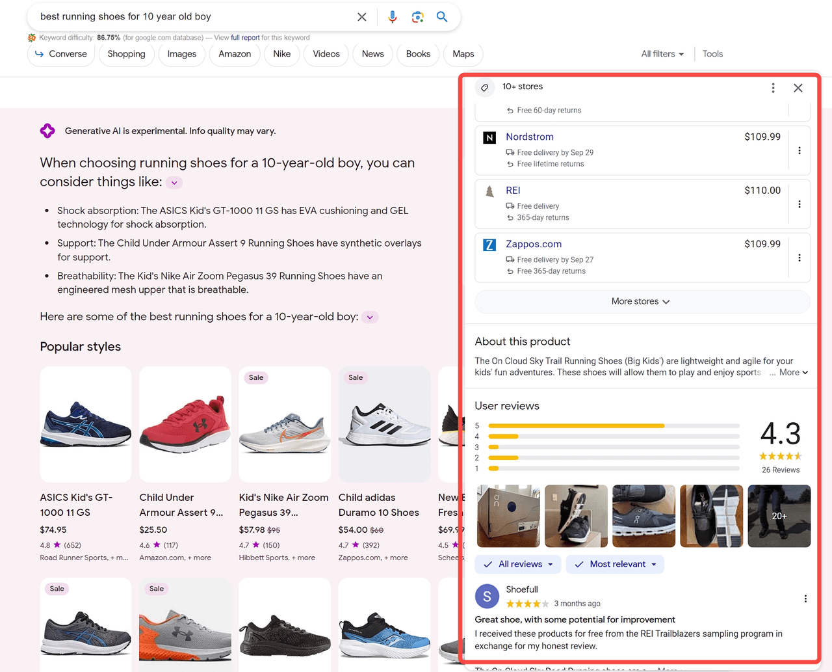The image size is (832, 672).
Task: Clear the search box with the X icon
Action: tap(362, 17)
